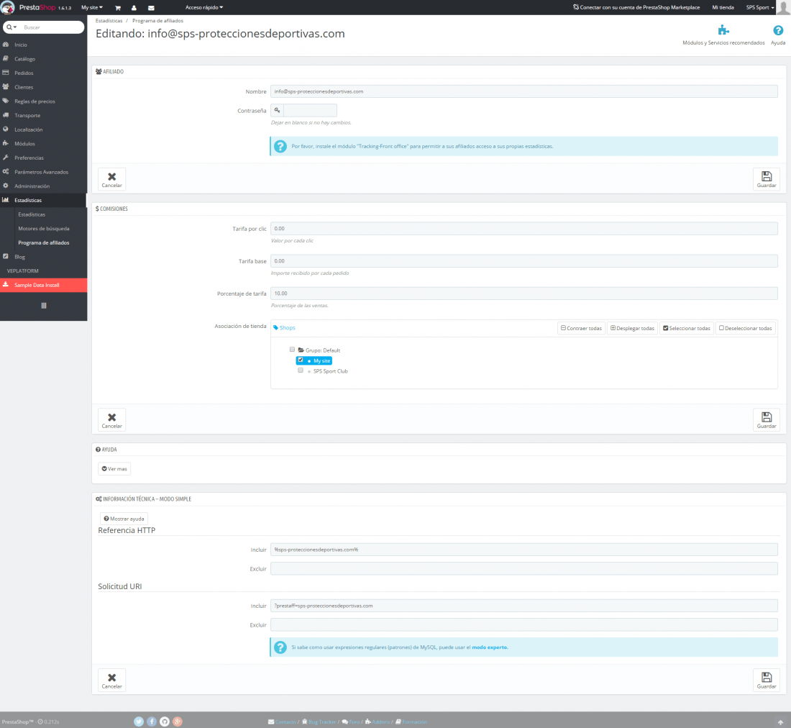Click the modo experto link

click(489, 647)
